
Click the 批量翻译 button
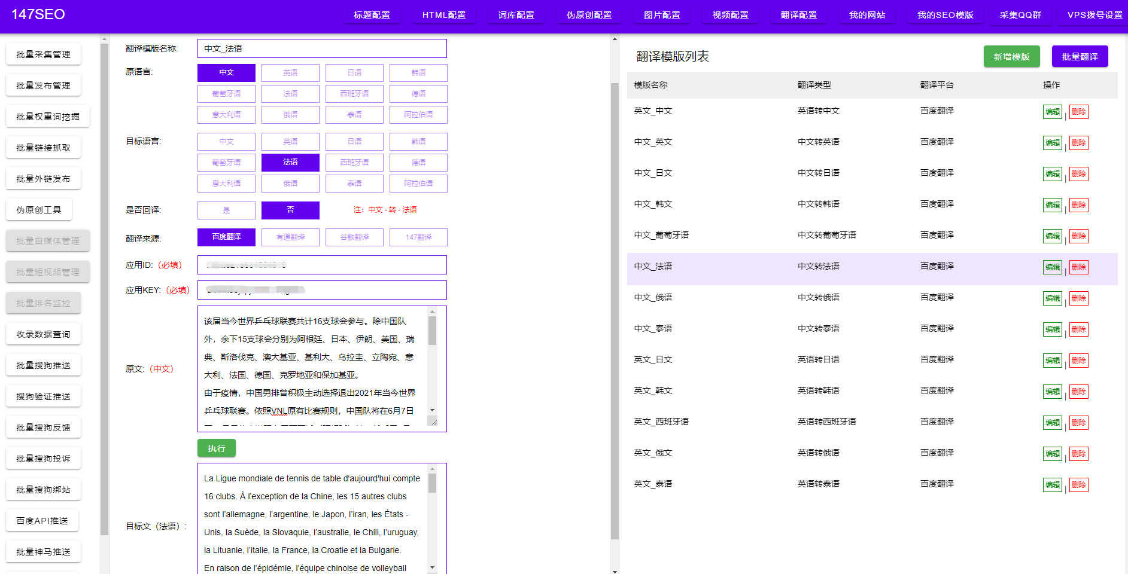click(x=1080, y=57)
